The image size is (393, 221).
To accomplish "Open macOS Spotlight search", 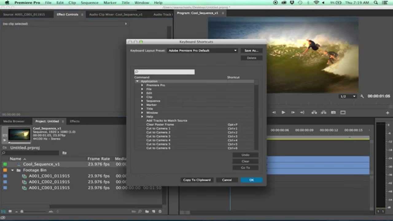I will pyautogui.click(x=376, y=2).
